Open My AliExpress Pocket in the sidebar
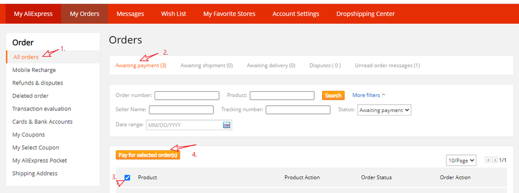 [x=40, y=160]
